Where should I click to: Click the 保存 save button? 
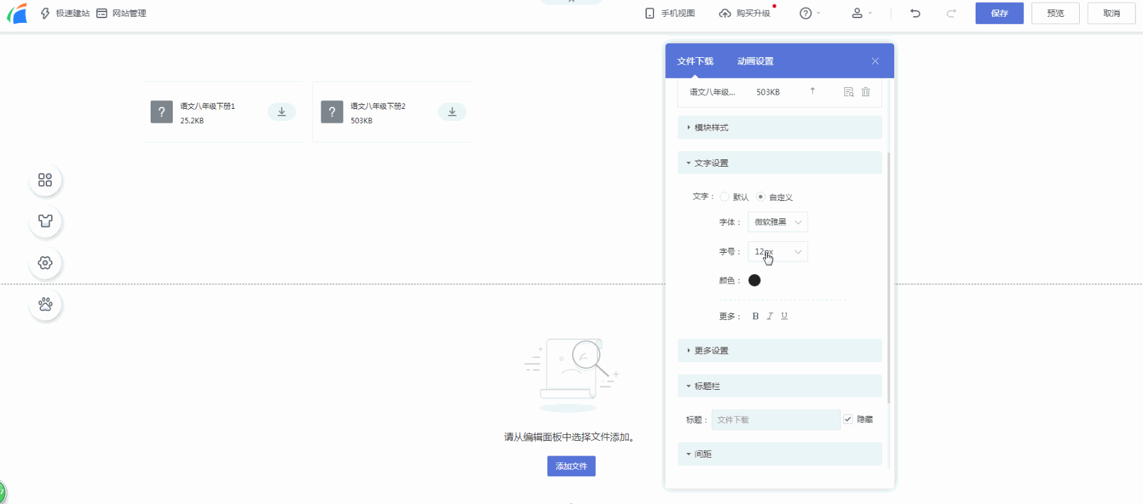pos(999,13)
